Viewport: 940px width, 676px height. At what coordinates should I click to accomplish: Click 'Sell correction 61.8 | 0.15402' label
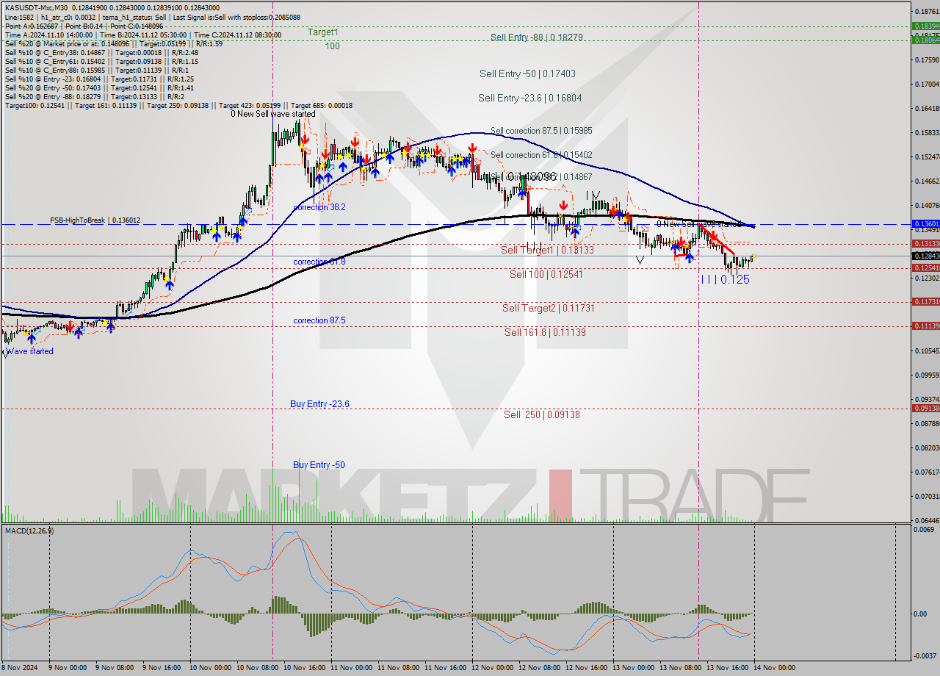point(541,155)
